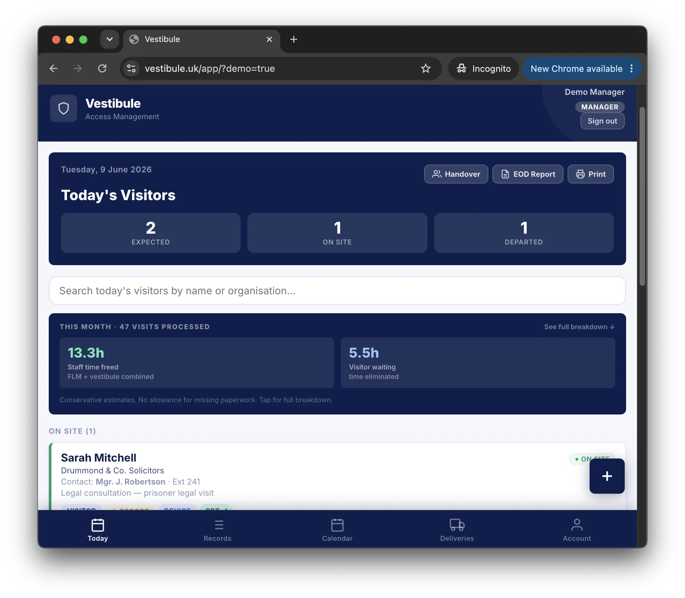Open the Handover dialog

456,174
